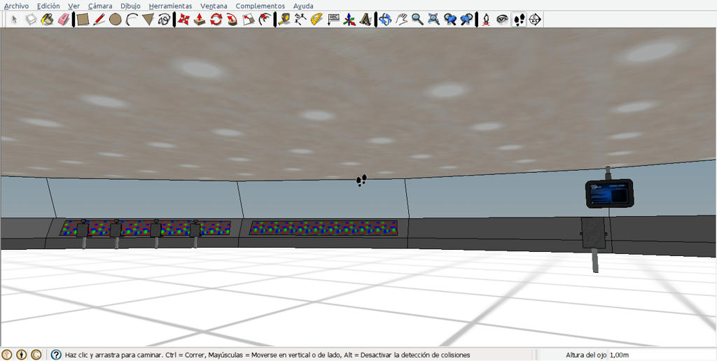Screen dimensions: 717x361
Task: Choose the Line pencil tool
Action: point(99,19)
